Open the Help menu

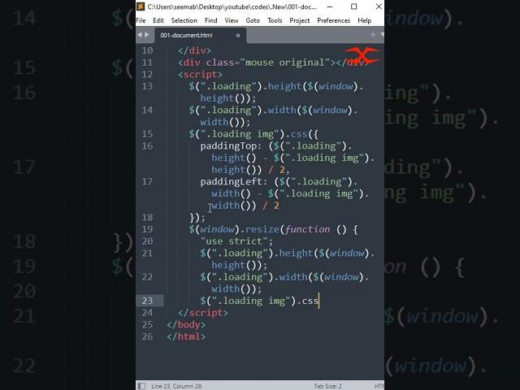(x=364, y=20)
